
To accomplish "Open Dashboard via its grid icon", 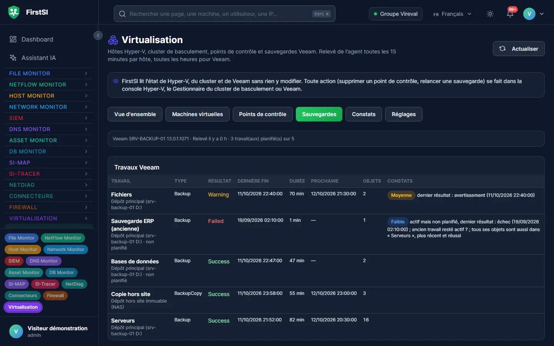I will point(13,39).
